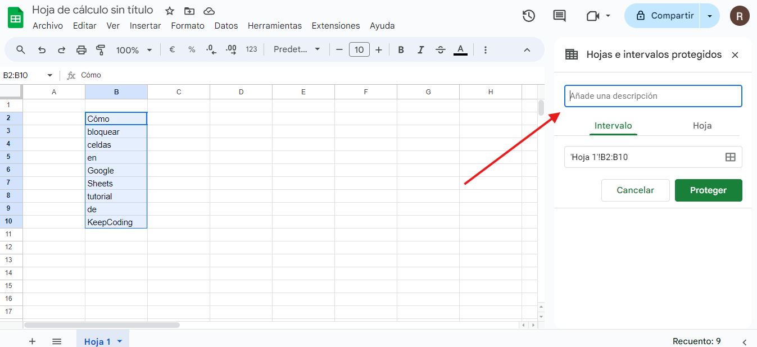Open the Ver menu
757x347 pixels.
tap(113, 26)
